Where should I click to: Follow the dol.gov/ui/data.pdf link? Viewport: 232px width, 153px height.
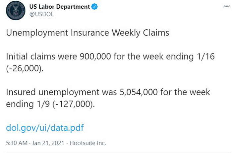tap(45, 127)
